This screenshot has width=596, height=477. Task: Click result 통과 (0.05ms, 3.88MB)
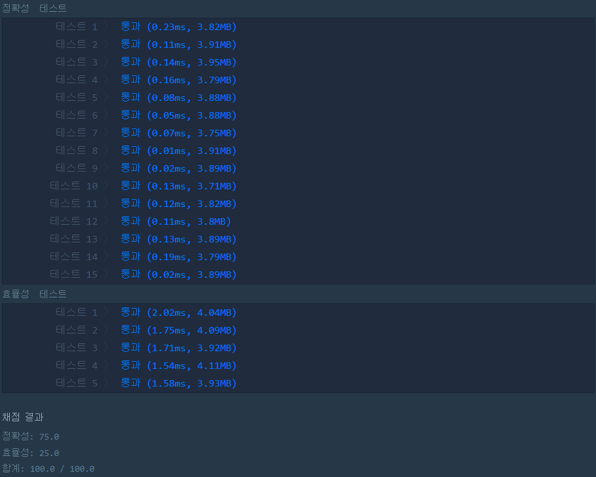[x=178, y=115]
